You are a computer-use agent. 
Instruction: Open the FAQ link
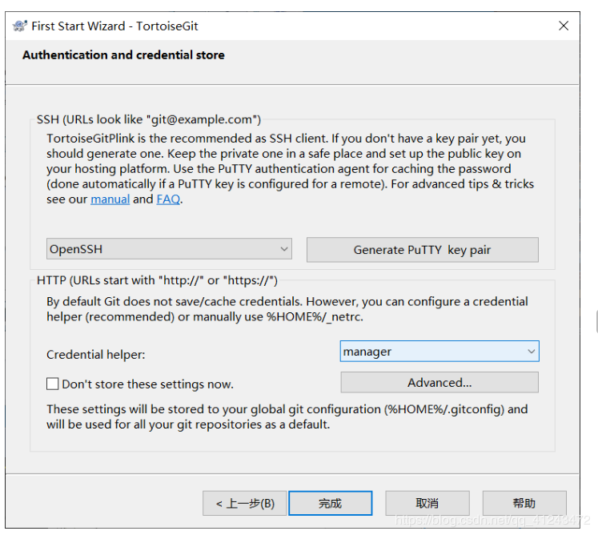[x=168, y=199]
